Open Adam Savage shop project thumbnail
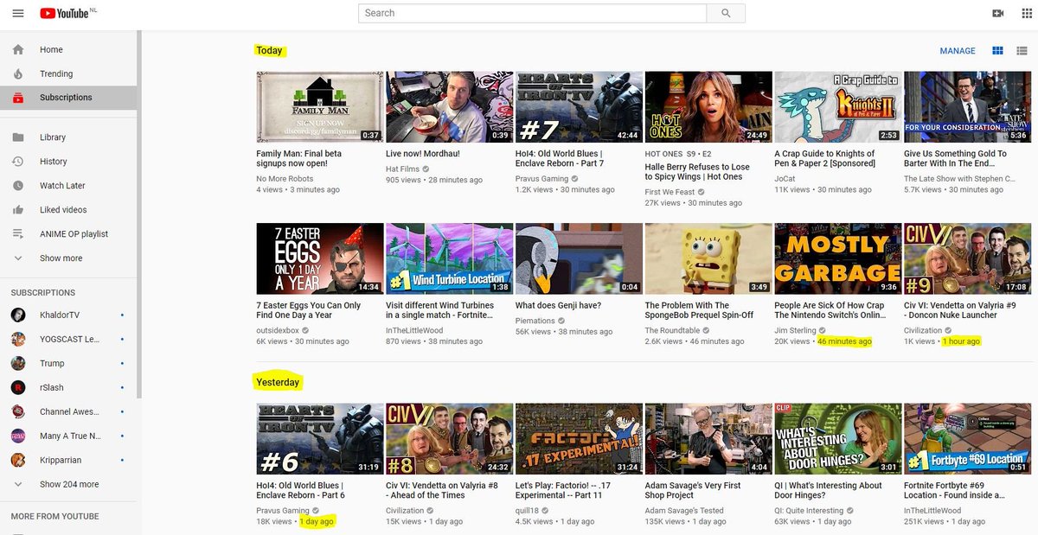The height and width of the screenshot is (535, 1038). tap(708, 439)
